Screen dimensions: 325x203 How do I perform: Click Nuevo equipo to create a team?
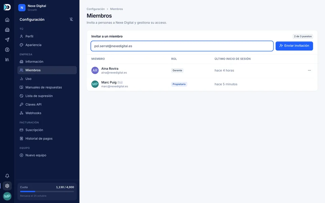47,155
